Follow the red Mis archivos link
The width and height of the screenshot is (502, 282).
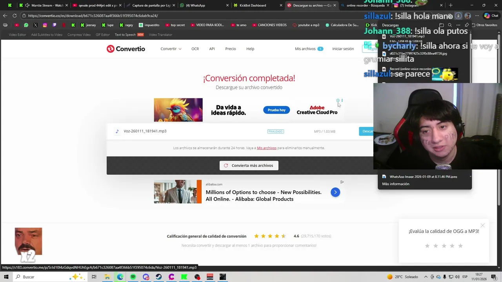click(267, 148)
